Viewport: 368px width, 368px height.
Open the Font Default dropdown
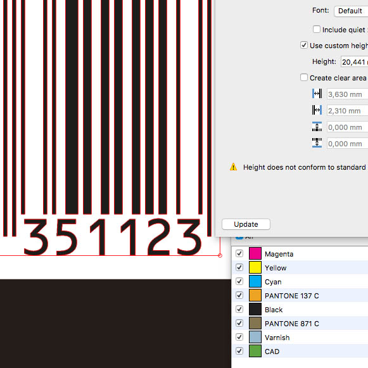point(351,11)
